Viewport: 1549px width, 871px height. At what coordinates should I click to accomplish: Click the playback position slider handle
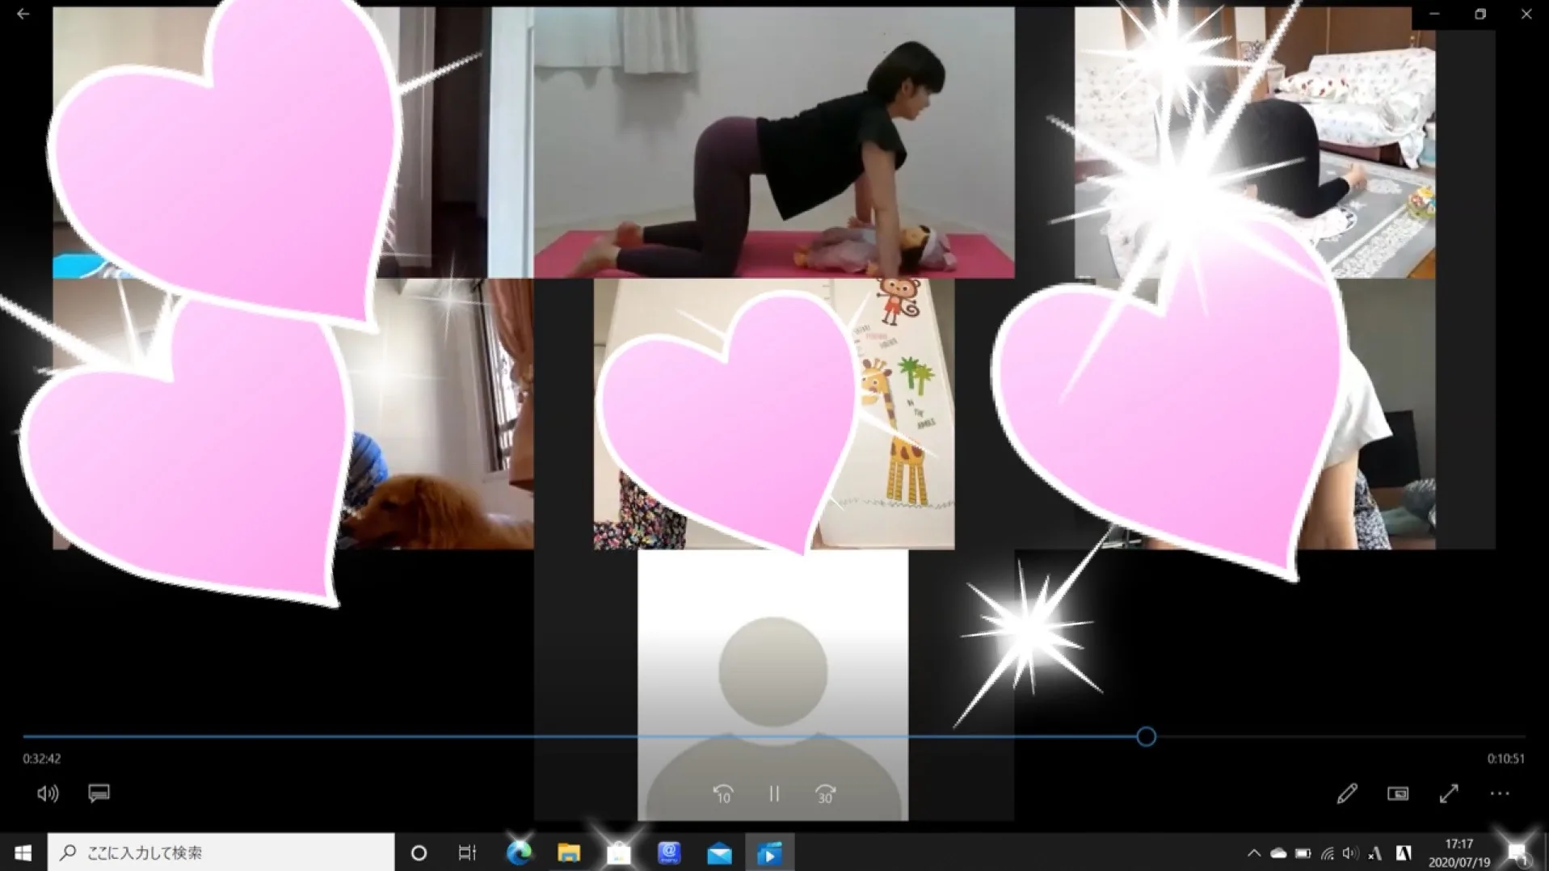pyautogui.click(x=1146, y=736)
